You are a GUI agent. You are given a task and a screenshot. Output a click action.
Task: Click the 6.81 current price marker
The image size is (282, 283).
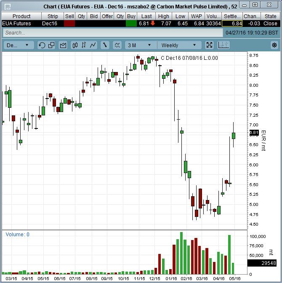(x=254, y=133)
